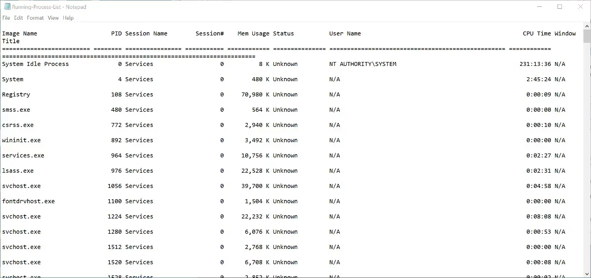
Task: Open the Edit menu
Action: (x=19, y=18)
